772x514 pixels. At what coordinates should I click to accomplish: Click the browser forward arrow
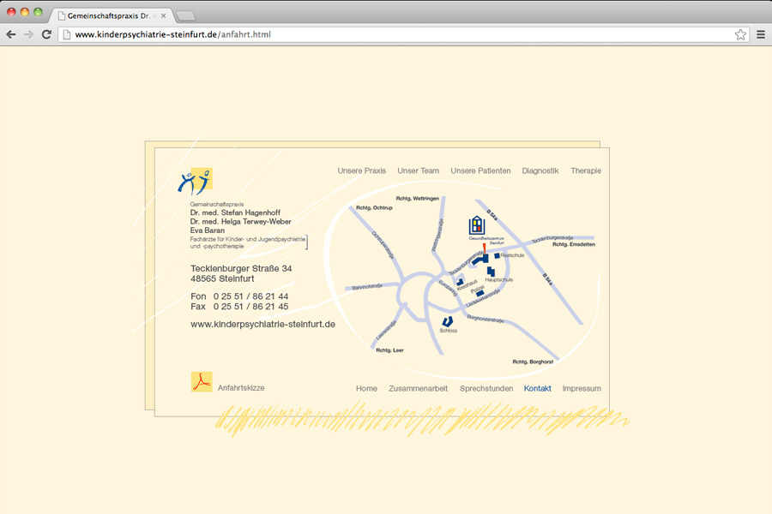(x=28, y=34)
